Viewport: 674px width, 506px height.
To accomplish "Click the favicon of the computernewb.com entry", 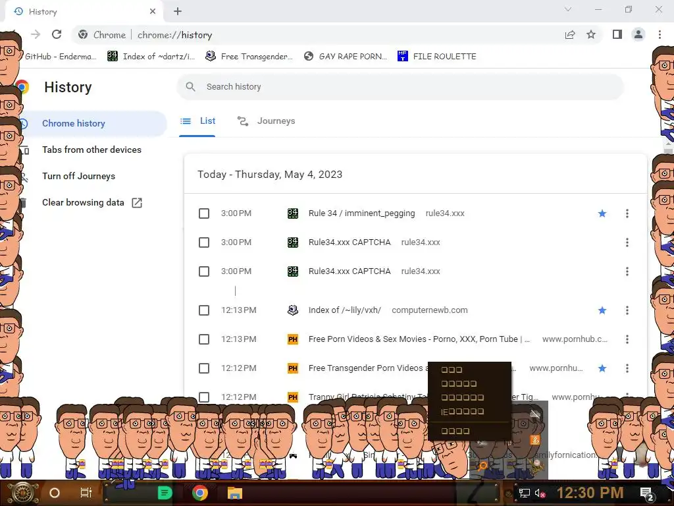I will tap(293, 310).
